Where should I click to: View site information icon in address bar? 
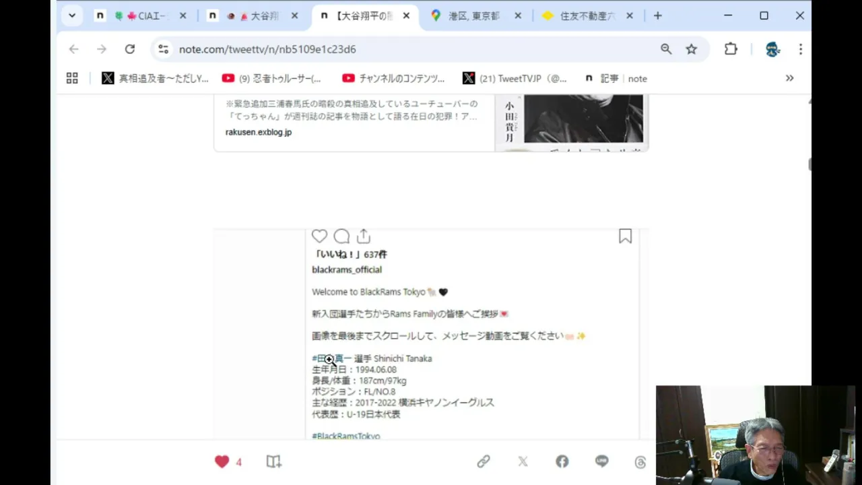pyautogui.click(x=163, y=49)
